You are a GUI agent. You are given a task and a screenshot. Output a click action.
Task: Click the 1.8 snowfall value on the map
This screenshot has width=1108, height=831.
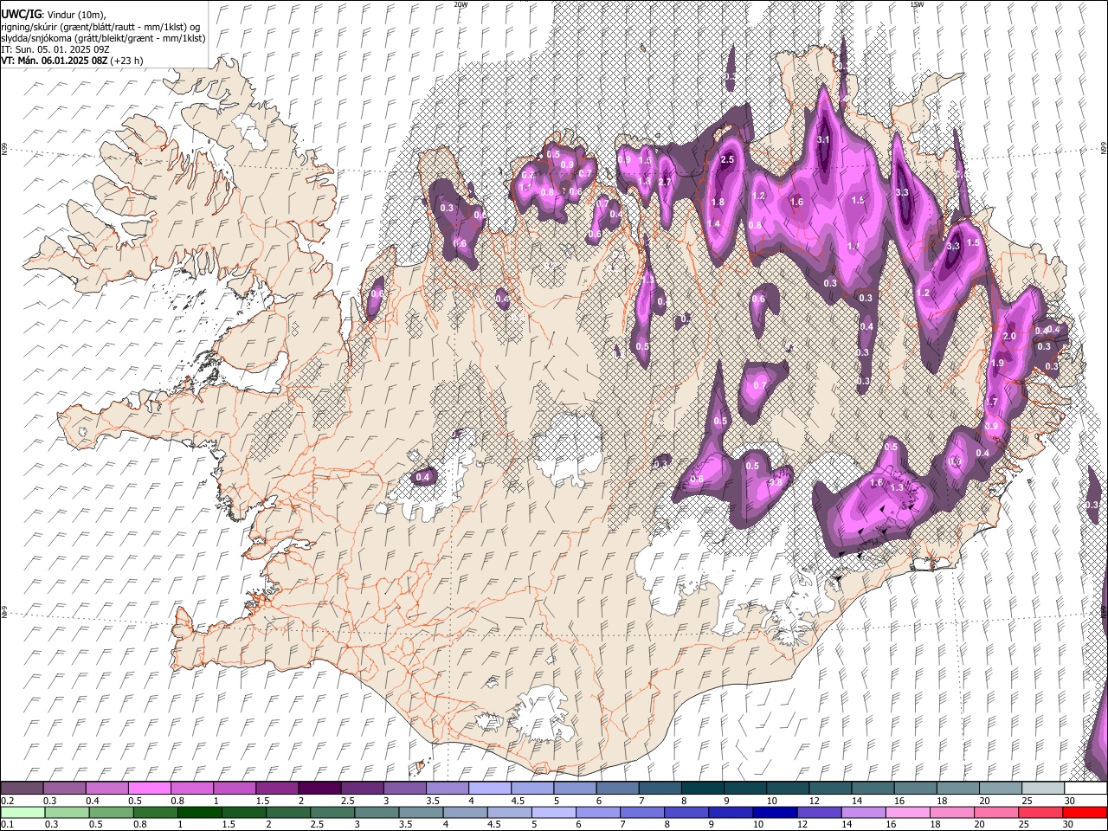pyautogui.click(x=718, y=202)
